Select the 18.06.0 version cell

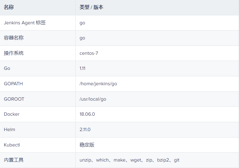coord(87,114)
